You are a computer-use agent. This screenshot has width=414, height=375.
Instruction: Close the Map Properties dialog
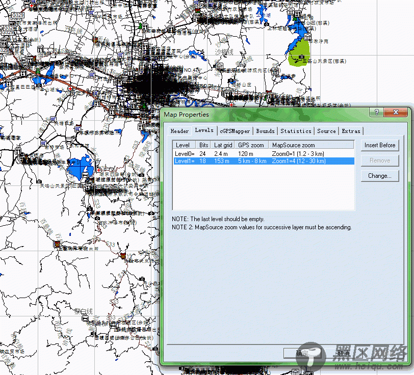click(x=396, y=112)
